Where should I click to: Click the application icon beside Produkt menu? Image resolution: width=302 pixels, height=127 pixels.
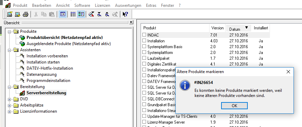[8, 5]
